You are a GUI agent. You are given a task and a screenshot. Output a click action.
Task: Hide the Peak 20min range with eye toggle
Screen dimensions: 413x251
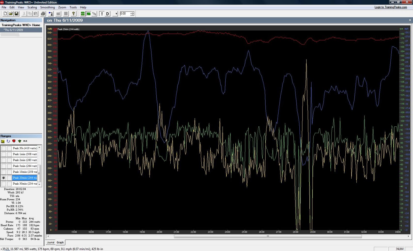coord(4,178)
